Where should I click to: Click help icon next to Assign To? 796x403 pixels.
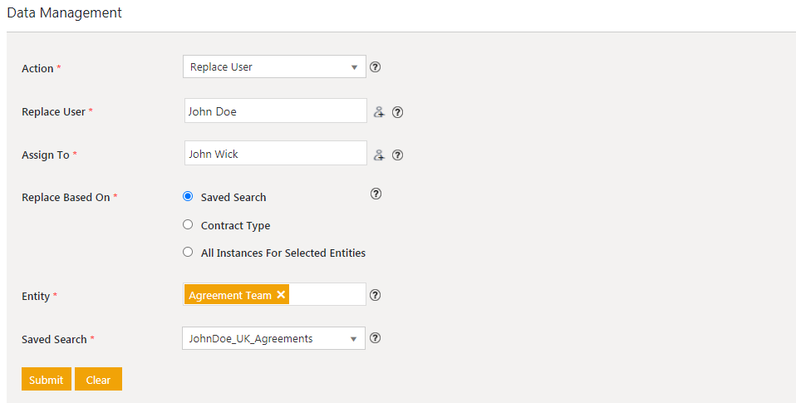tap(397, 155)
